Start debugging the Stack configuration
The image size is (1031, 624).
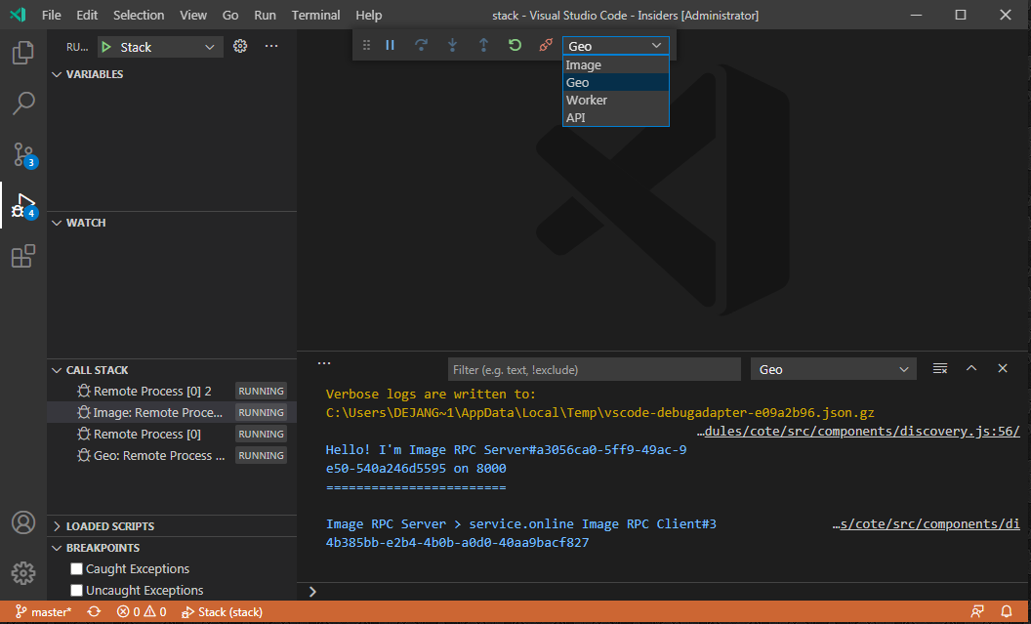(x=106, y=46)
